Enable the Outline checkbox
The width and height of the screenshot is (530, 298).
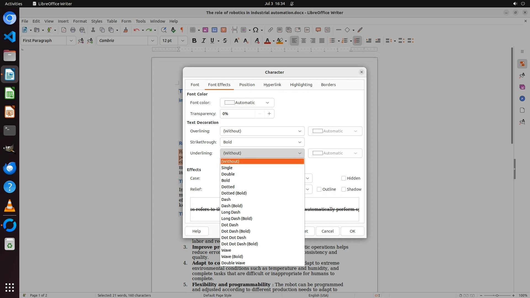click(x=319, y=189)
